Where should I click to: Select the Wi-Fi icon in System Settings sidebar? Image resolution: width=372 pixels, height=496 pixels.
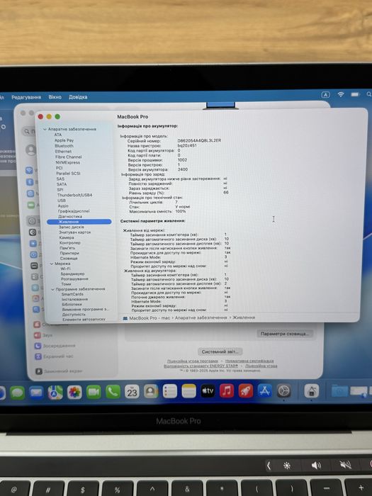29,171
